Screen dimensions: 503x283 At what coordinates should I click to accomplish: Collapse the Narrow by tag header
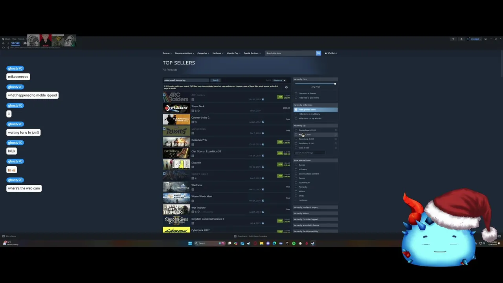coord(315,125)
